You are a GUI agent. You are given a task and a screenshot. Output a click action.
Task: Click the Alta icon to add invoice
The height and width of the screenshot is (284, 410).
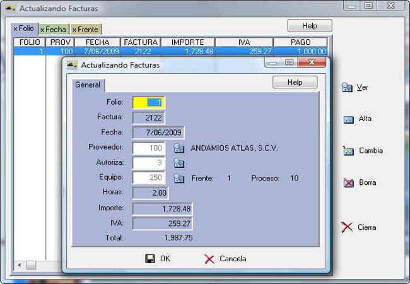click(x=348, y=119)
